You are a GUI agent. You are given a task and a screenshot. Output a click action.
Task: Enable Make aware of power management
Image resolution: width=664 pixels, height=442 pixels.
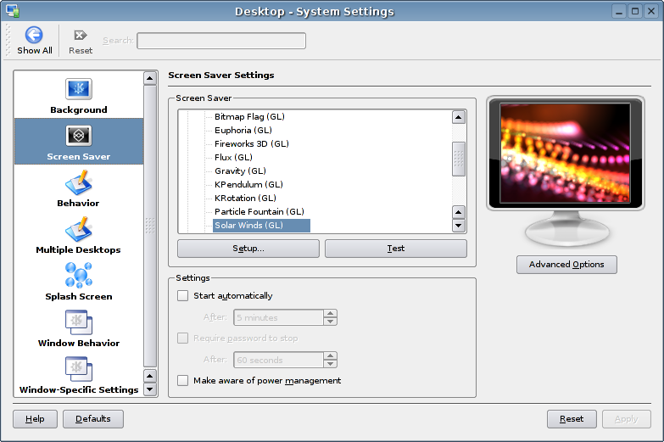pyautogui.click(x=182, y=381)
